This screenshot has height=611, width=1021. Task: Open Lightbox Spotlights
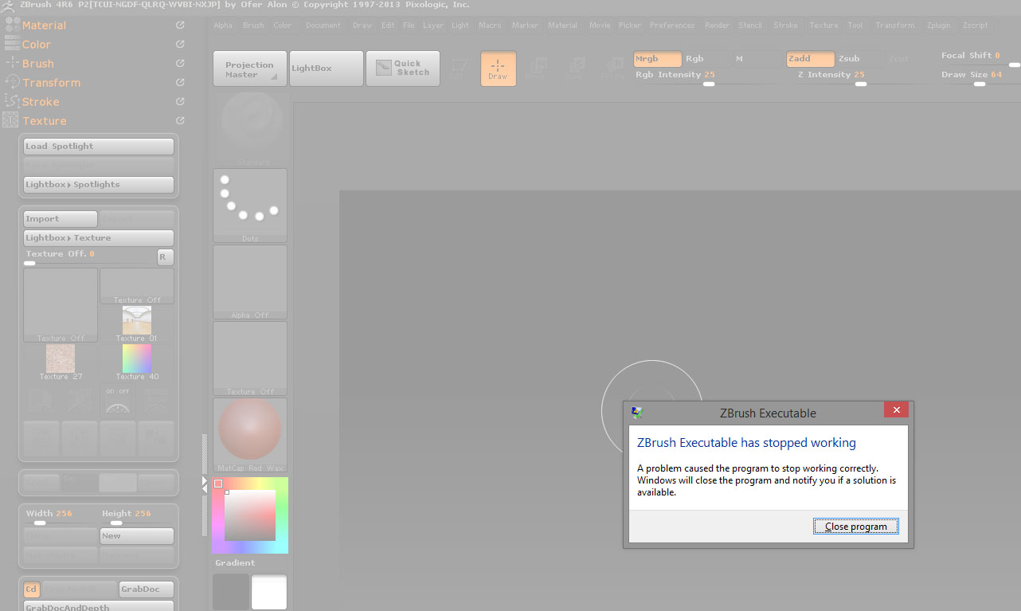coord(99,185)
